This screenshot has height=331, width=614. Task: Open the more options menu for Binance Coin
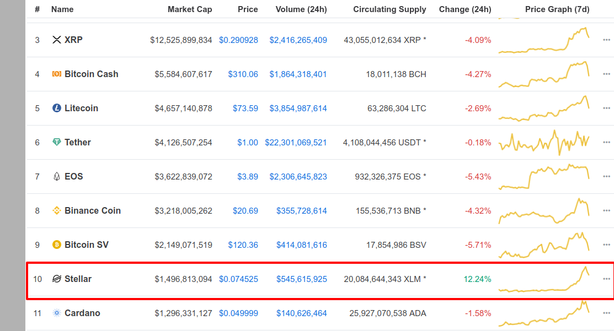607,210
